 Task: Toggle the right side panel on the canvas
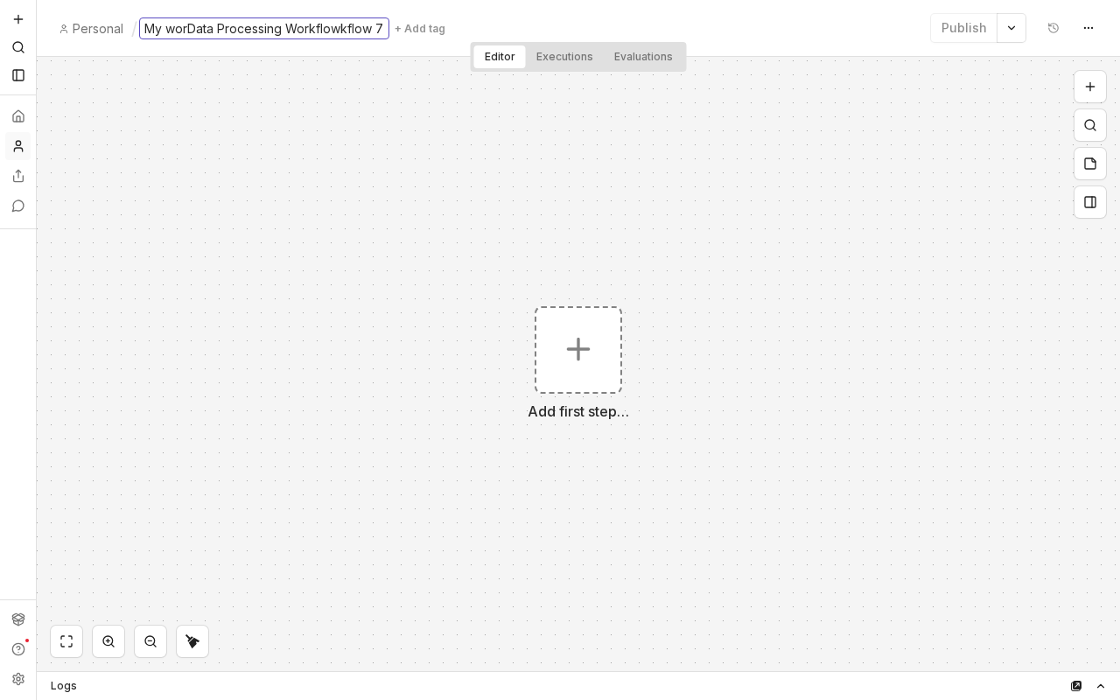pyautogui.click(x=1090, y=202)
